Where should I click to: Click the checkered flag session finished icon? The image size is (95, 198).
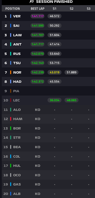pyautogui.click(x=32, y=2)
